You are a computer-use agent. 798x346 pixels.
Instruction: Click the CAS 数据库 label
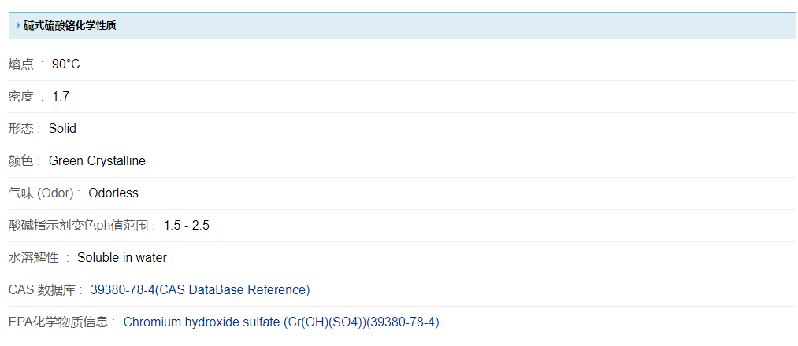click(43, 290)
